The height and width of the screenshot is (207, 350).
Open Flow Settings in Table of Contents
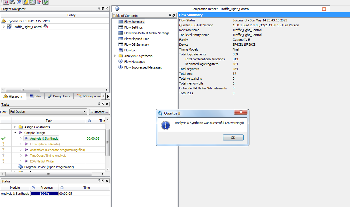point(133,27)
